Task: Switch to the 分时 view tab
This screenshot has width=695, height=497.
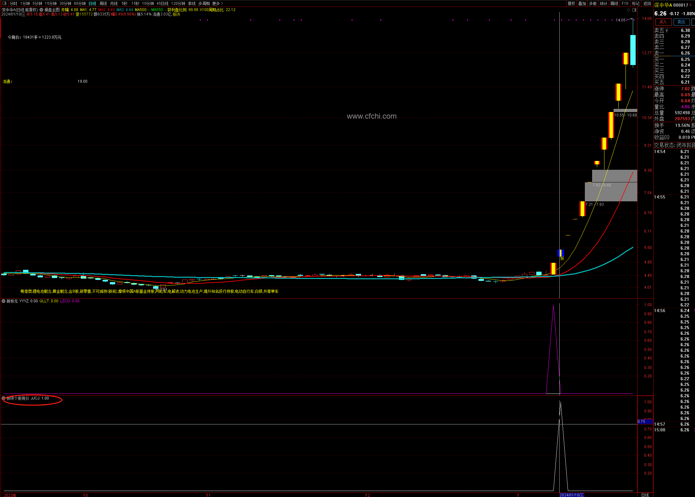Action: 14,3
